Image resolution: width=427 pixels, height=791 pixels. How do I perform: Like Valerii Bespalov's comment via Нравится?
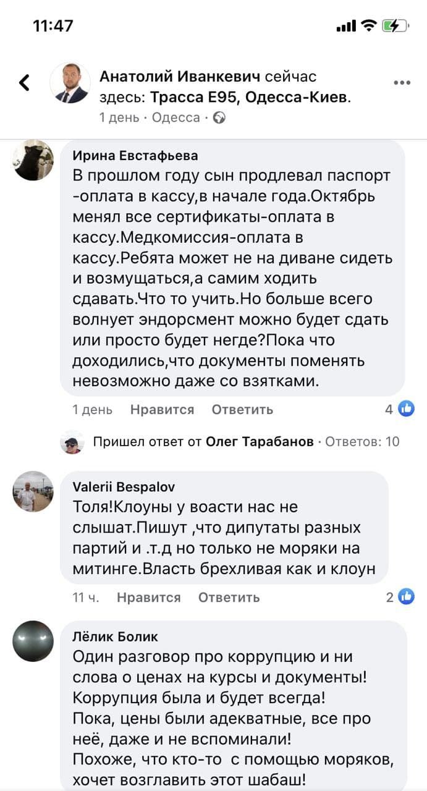point(148,598)
